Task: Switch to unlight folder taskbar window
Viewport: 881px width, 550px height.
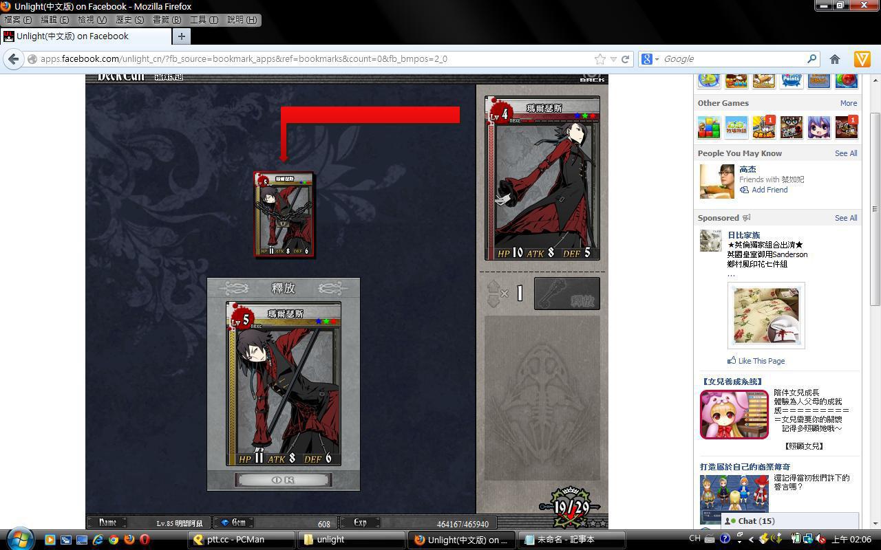Action: (x=351, y=540)
